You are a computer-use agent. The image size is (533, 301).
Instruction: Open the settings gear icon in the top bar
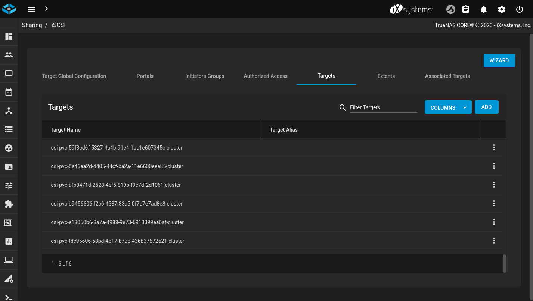click(x=502, y=9)
